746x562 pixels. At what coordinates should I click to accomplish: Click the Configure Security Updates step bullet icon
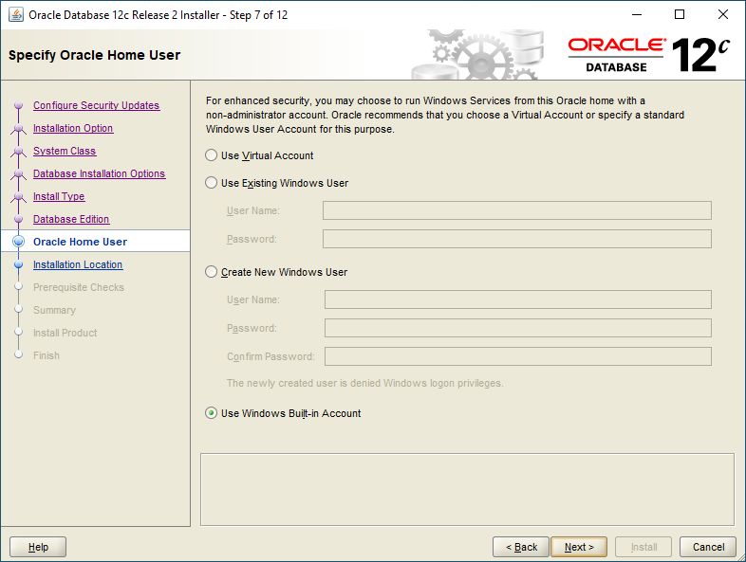click(19, 105)
